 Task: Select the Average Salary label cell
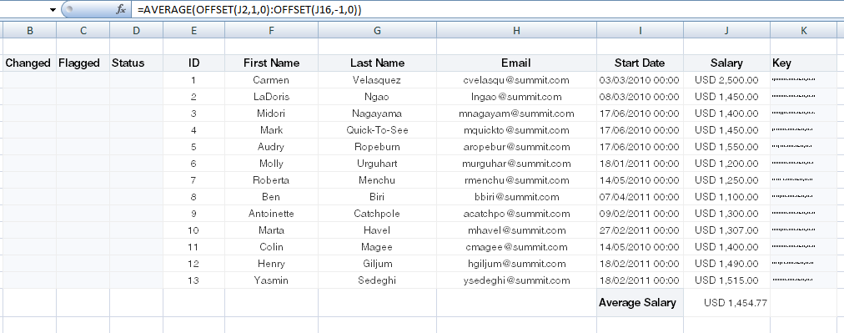[x=640, y=303]
